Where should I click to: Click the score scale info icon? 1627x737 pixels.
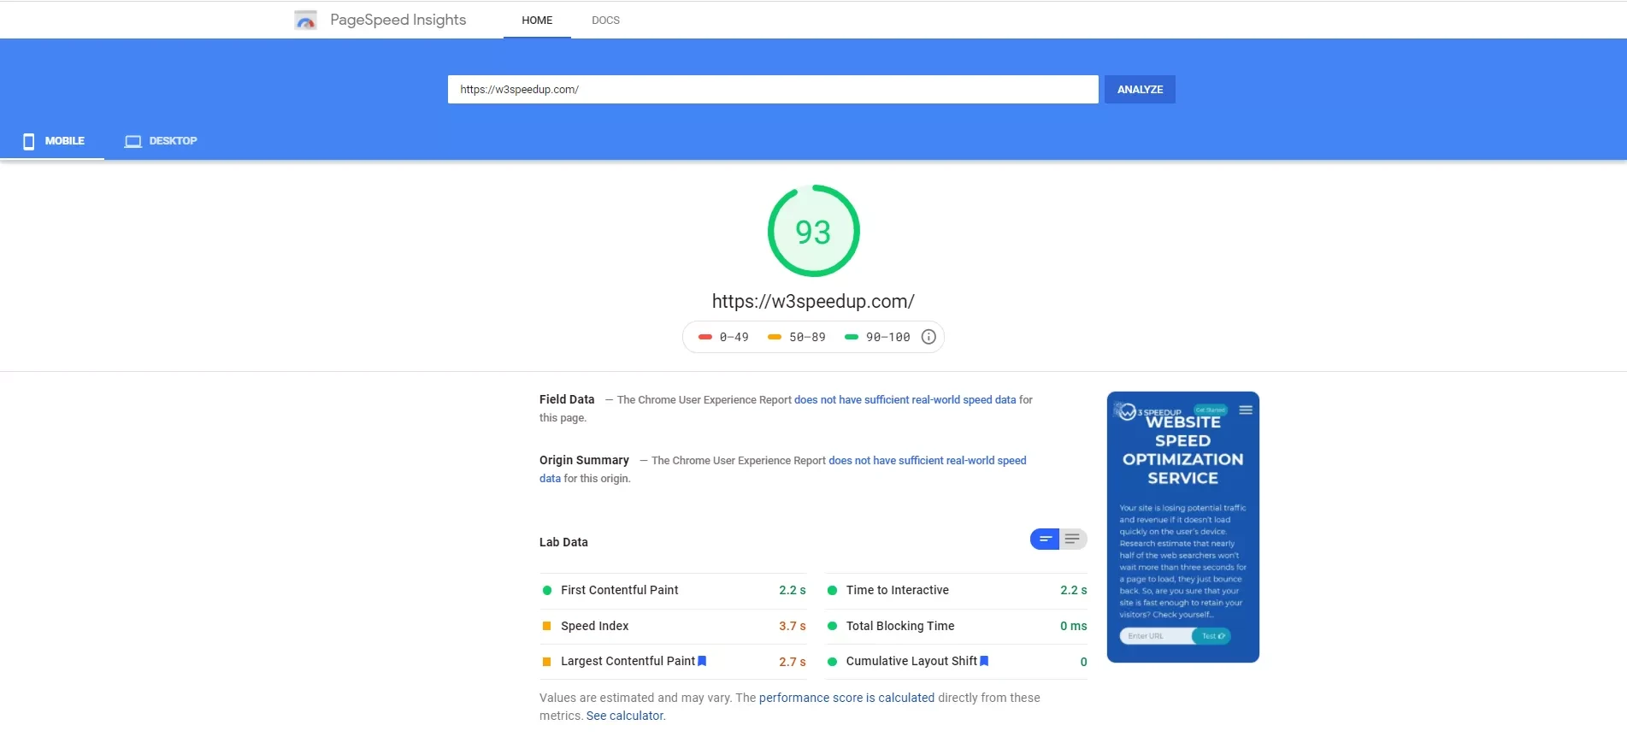(928, 337)
